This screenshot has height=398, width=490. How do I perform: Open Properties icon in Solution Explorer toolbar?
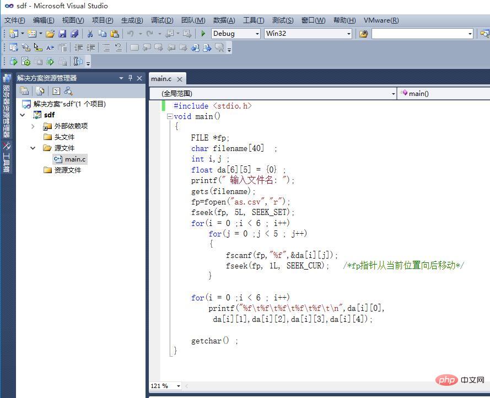click(24, 91)
